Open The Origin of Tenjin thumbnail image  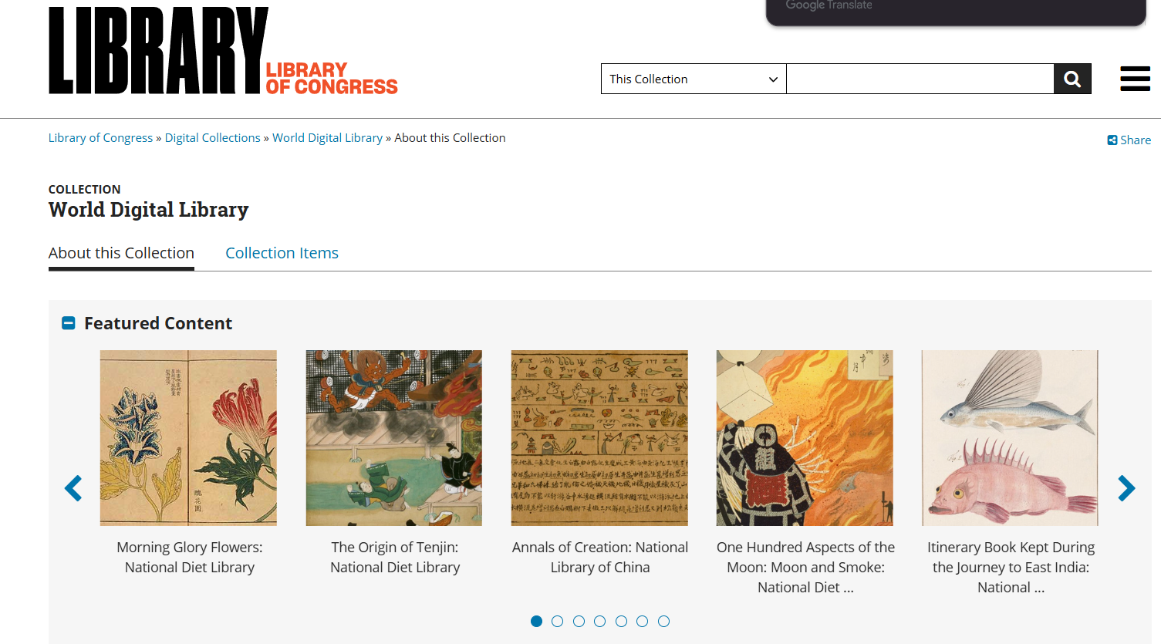(x=394, y=438)
